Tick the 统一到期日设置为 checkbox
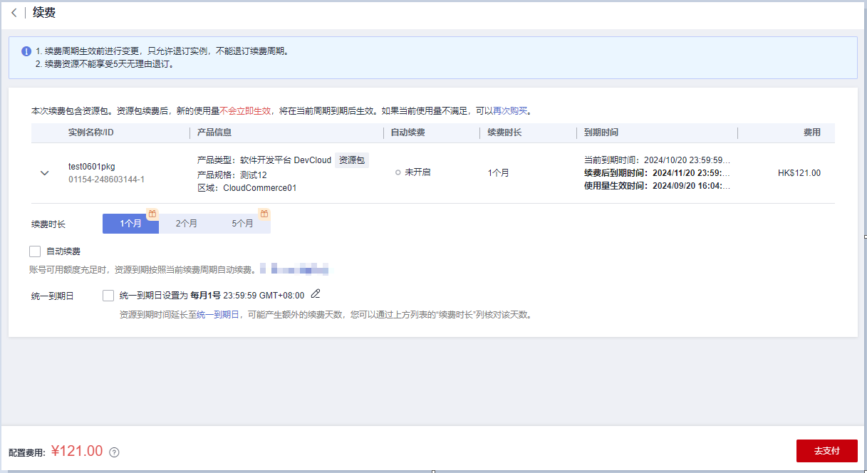The image size is (867, 473). (x=108, y=295)
